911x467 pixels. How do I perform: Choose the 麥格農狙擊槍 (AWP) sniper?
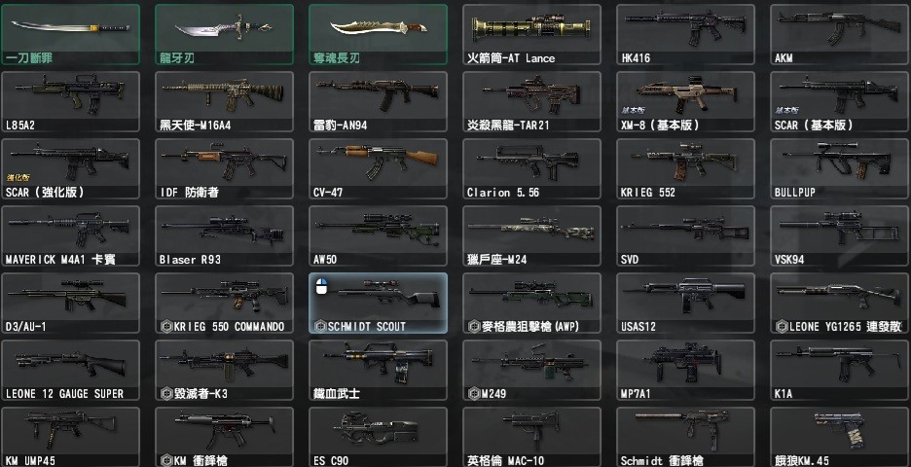tap(531, 304)
